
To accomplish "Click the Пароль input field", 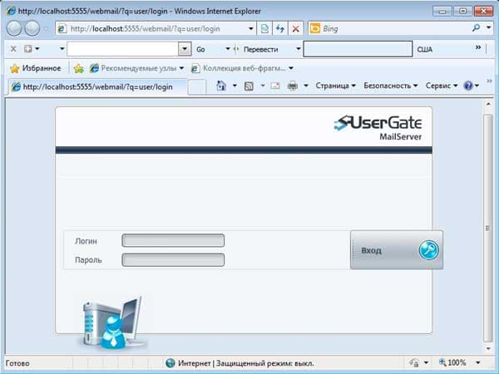I will pyautogui.click(x=173, y=260).
